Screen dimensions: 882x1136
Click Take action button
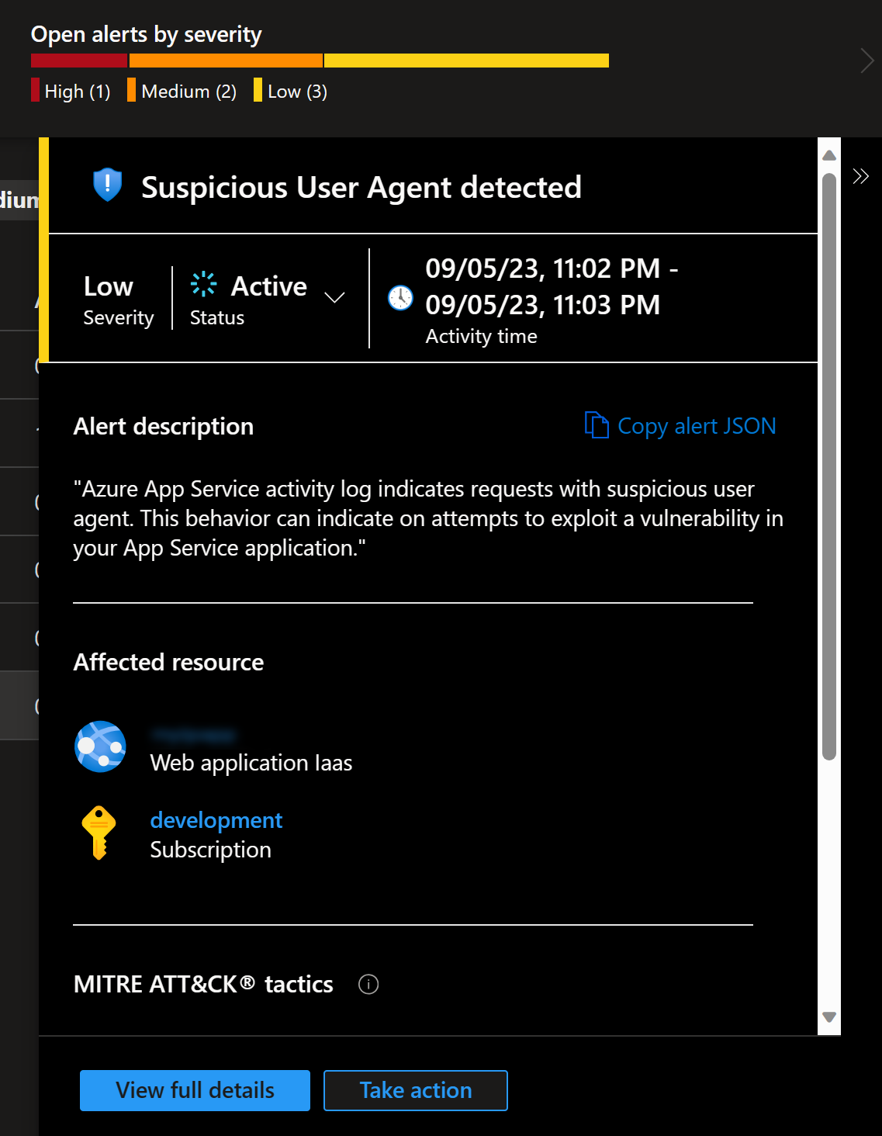[x=416, y=1090]
